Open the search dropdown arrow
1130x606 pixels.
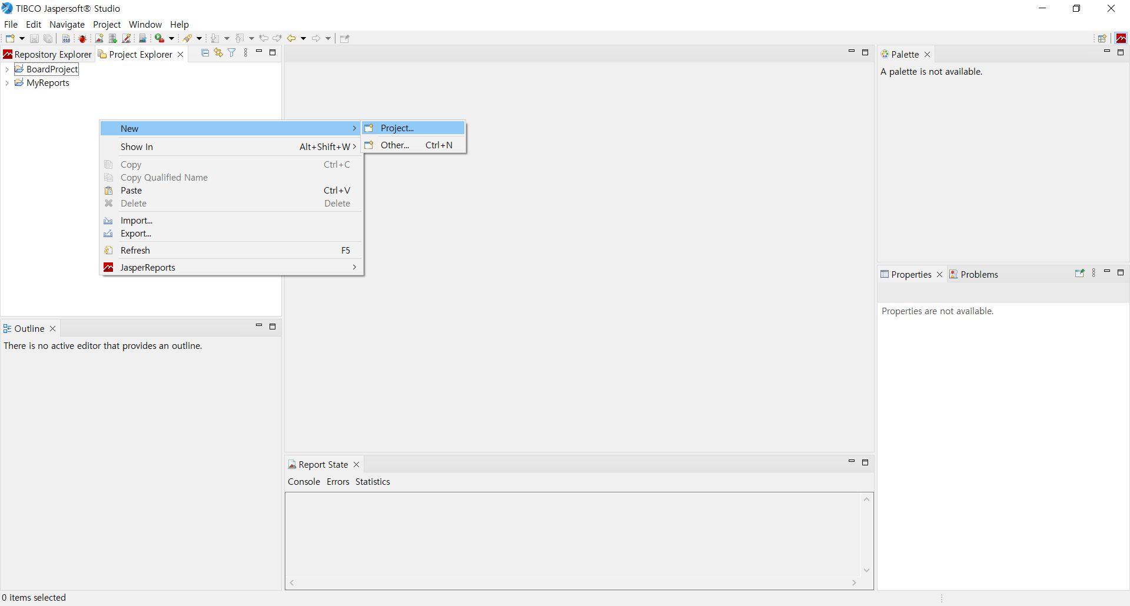(x=199, y=38)
